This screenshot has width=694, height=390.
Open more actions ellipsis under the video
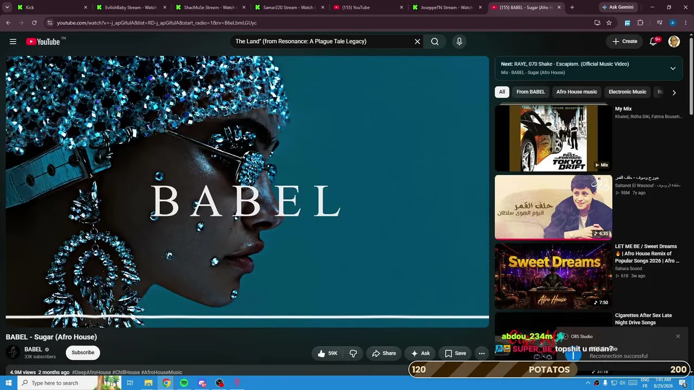[481, 353]
